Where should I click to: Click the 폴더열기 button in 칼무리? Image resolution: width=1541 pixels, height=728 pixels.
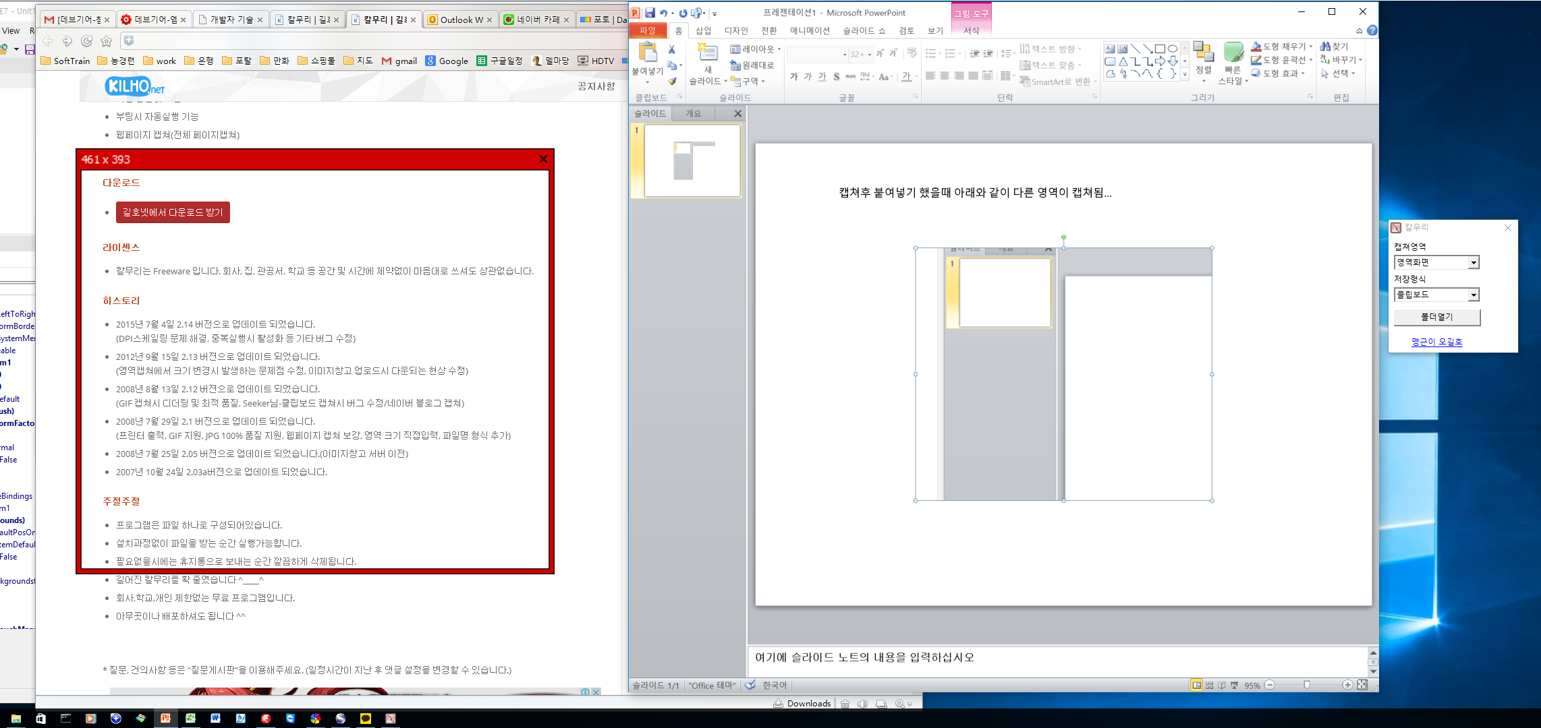[1436, 317]
